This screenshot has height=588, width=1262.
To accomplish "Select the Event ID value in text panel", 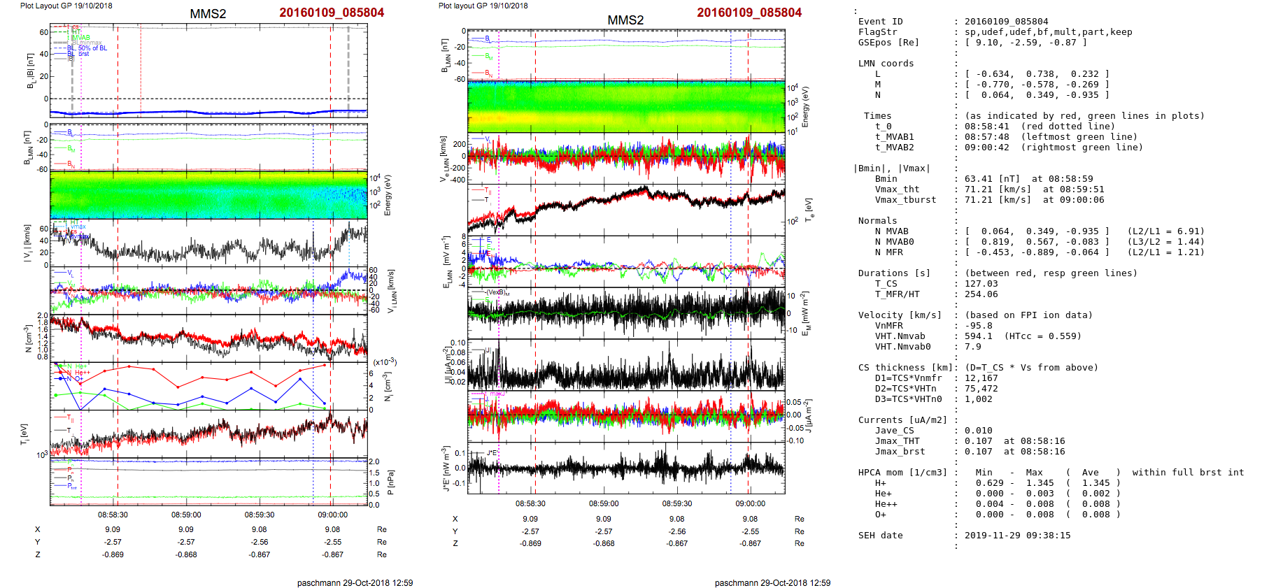I will (1006, 22).
